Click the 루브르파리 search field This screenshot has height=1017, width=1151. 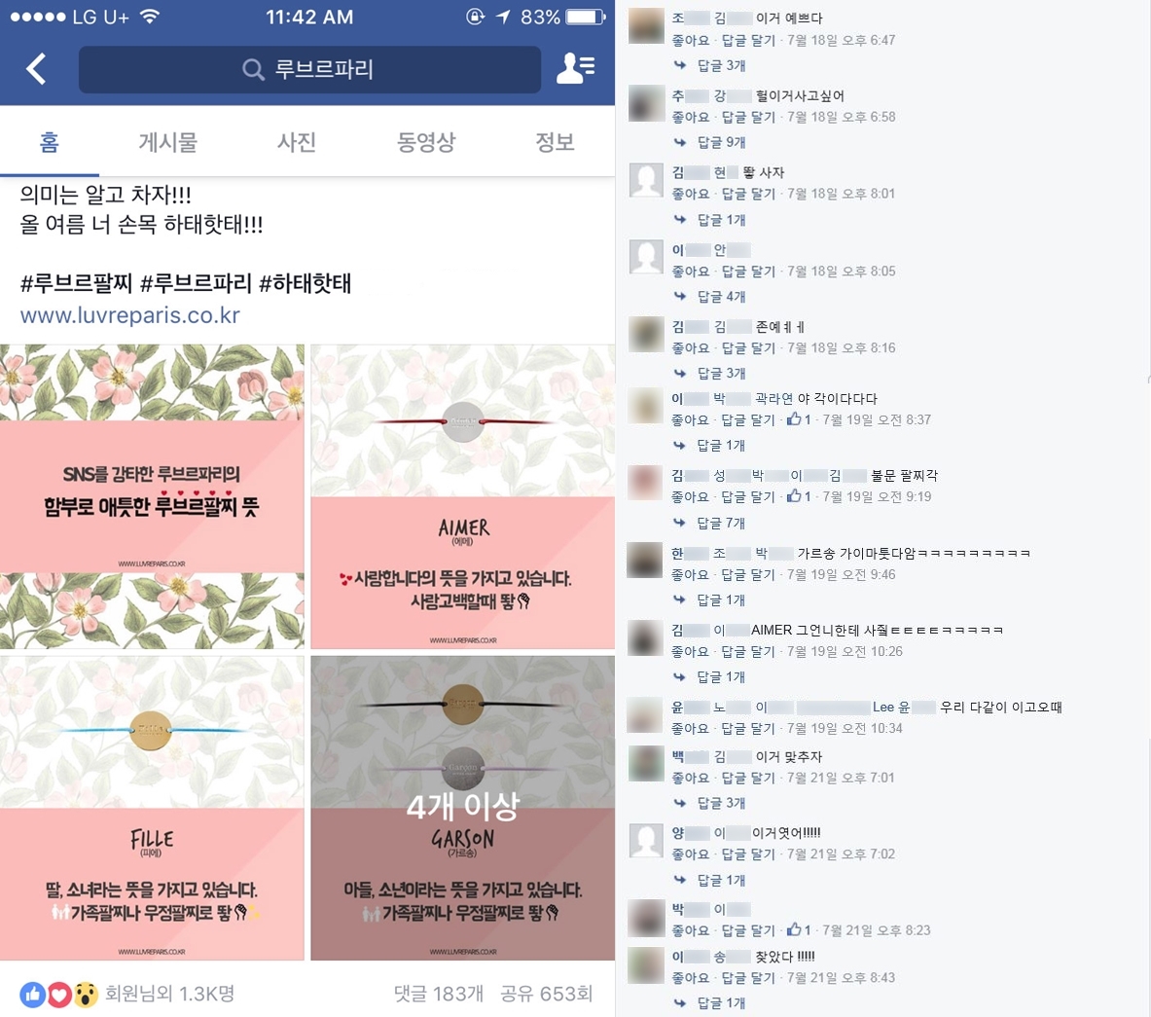point(309,70)
